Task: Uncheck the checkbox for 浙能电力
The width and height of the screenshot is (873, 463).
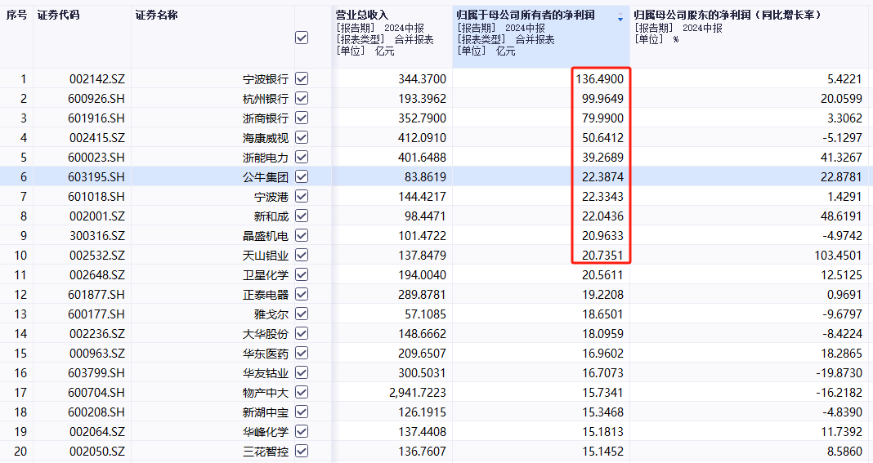Action: (x=301, y=157)
